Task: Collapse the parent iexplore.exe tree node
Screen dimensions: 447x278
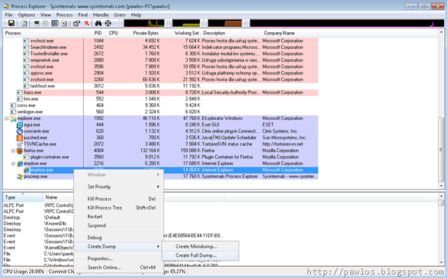Action: point(13,163)
